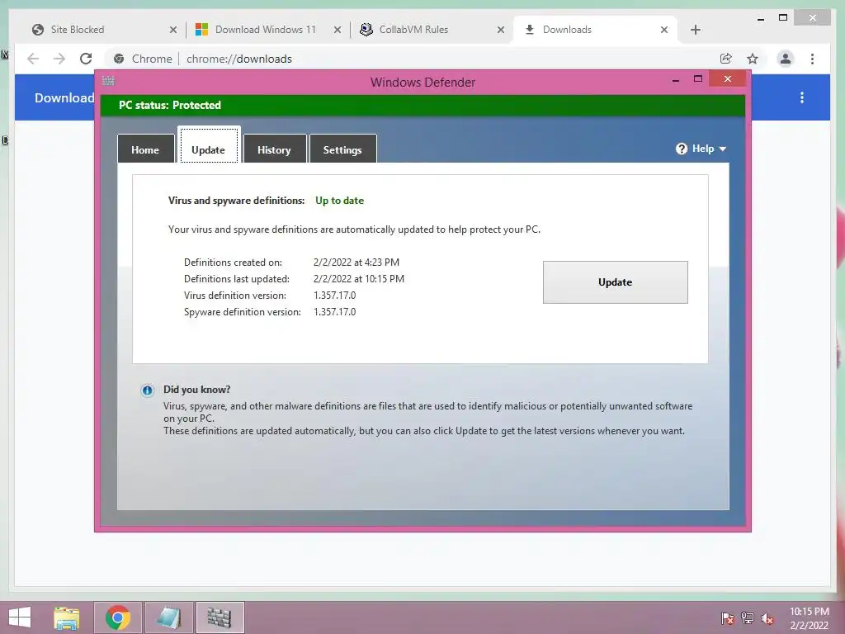Click the Did you know? heading

tap(196, 390)
